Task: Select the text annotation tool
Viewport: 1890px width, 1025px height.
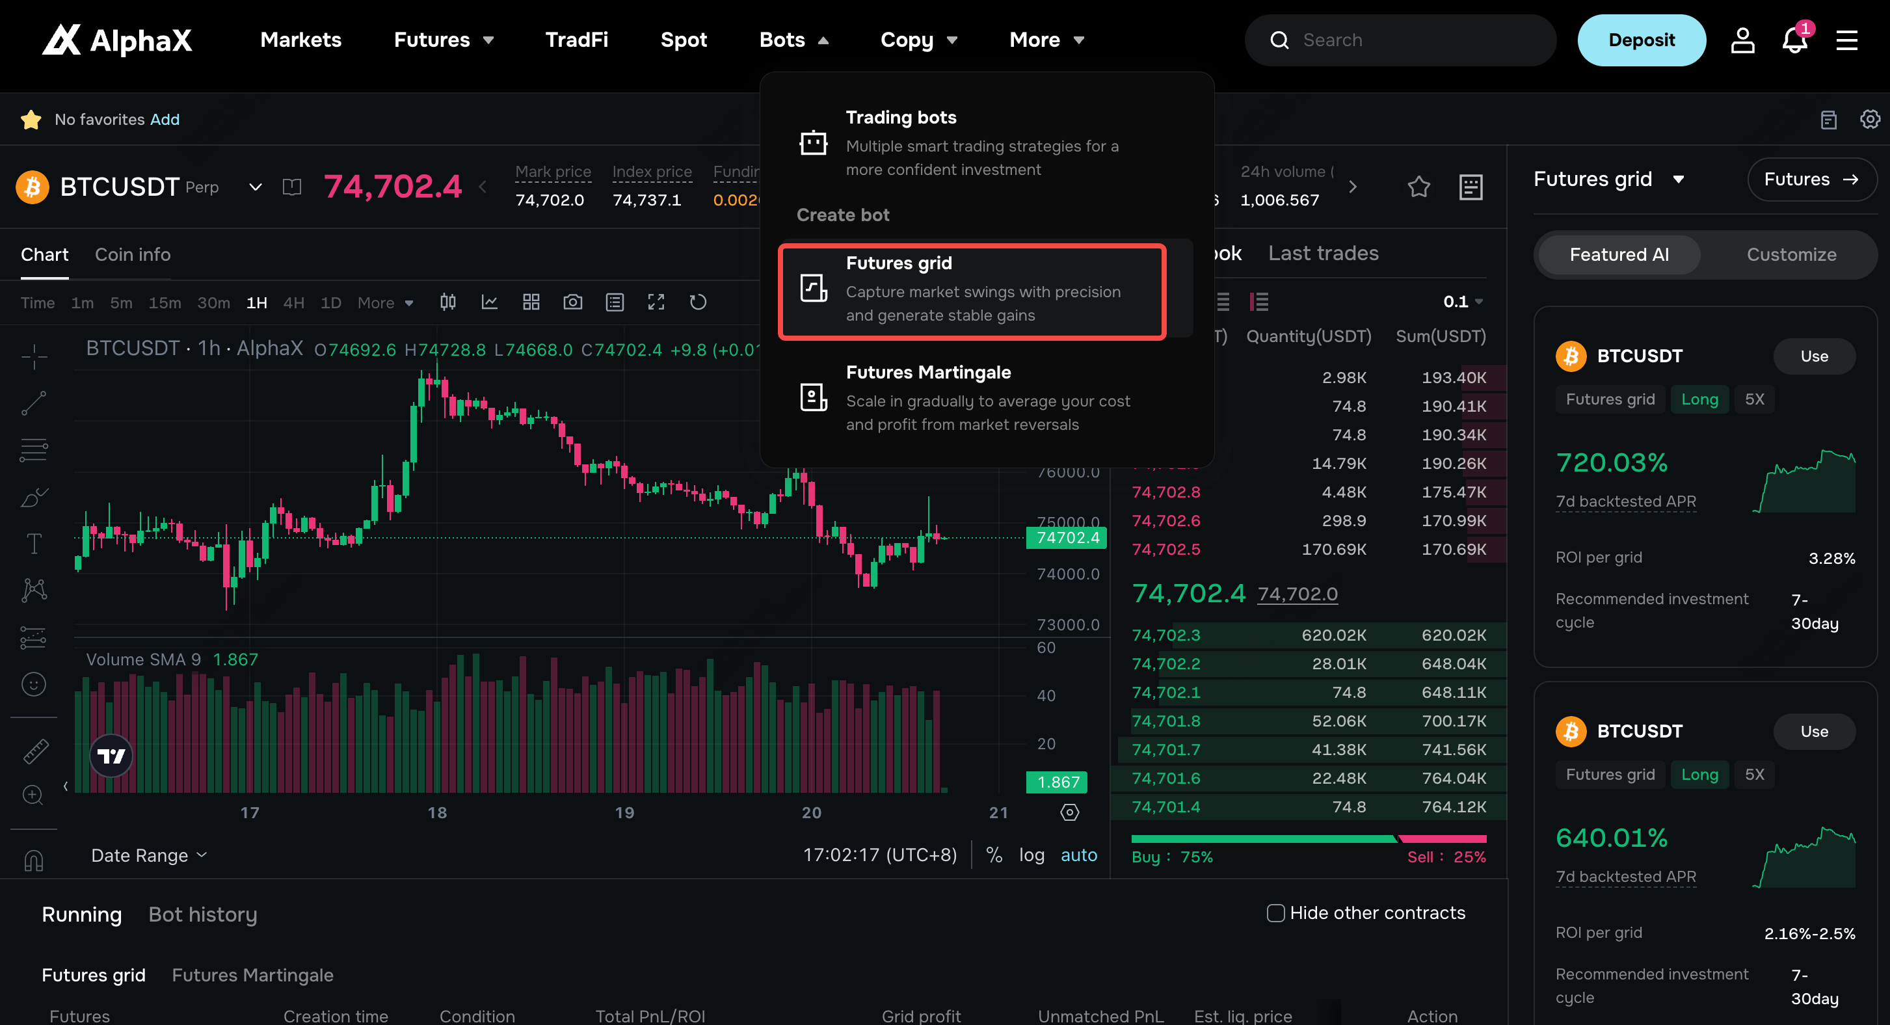Action: point(34,544)
